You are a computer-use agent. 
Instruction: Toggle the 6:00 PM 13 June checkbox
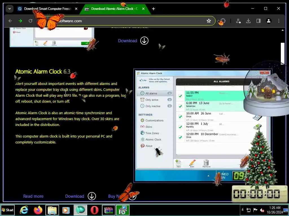coord(180,106)
